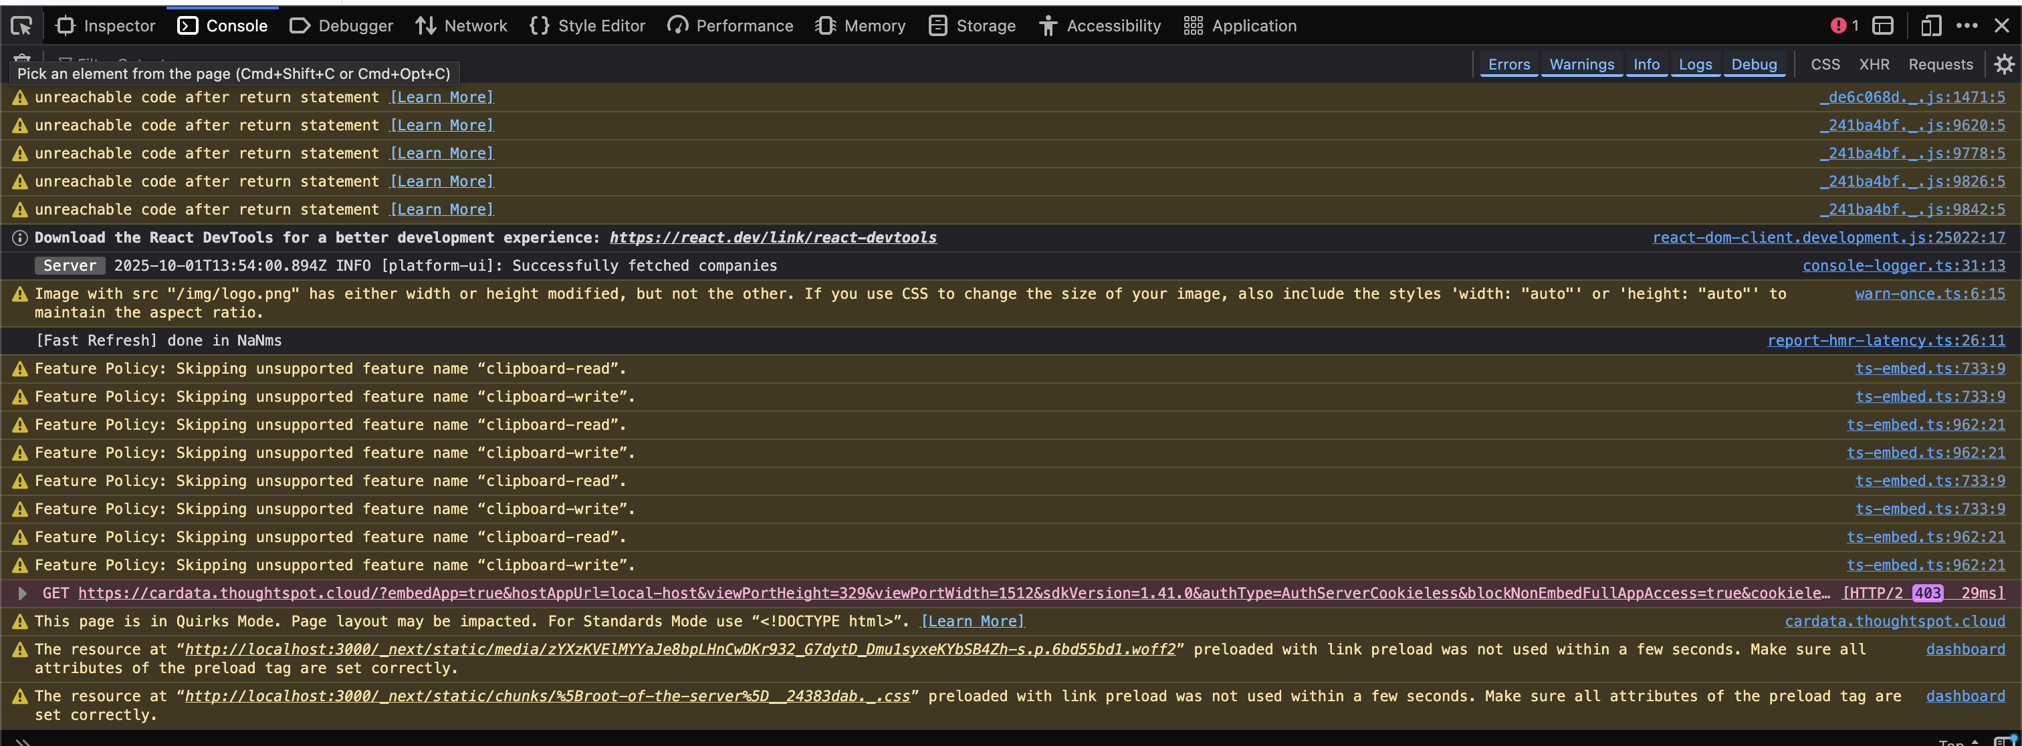Toggle the Warnings filter

1581,64
